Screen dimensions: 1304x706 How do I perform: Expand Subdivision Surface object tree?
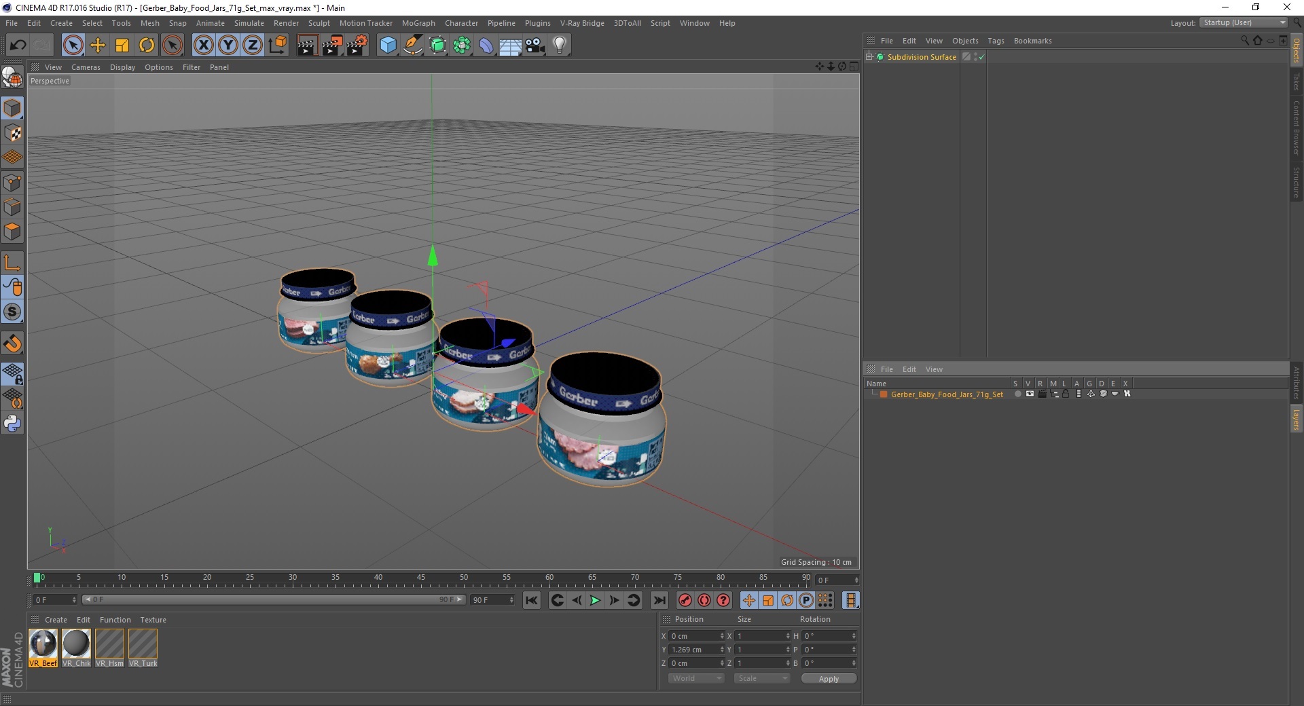(869, 57)
